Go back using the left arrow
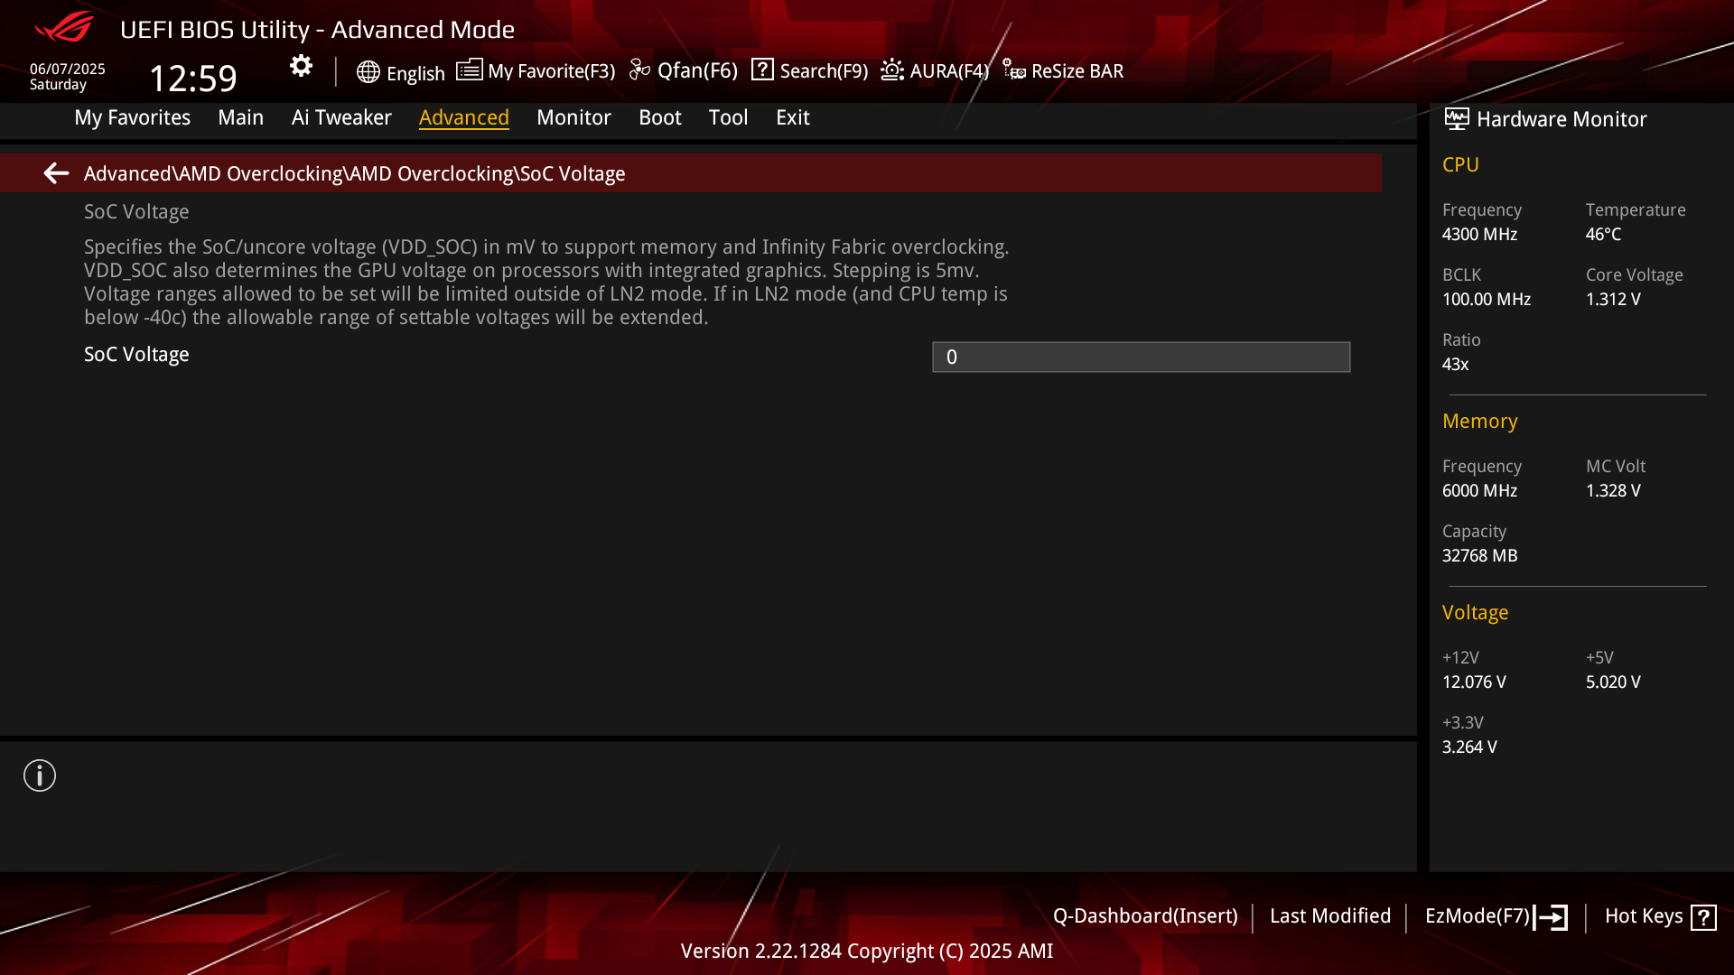 point(56,173)
